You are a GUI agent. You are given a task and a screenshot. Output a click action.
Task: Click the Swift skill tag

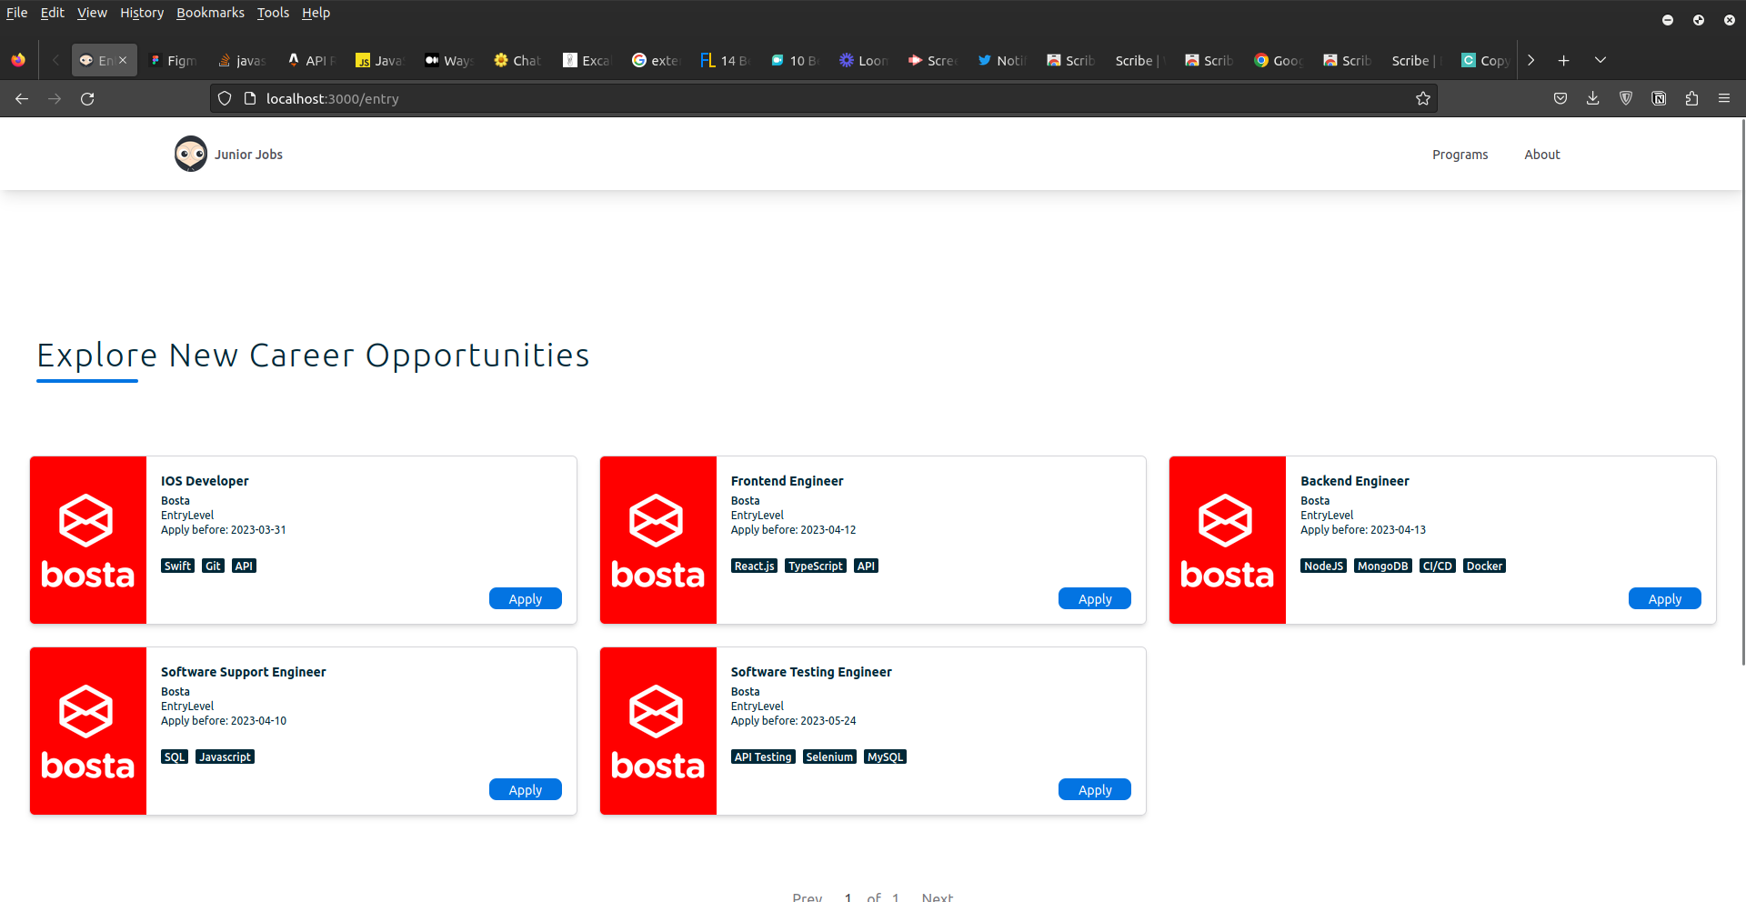pos(177,566)
